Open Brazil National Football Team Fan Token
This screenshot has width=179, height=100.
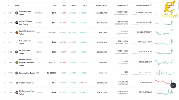[27, 62]
